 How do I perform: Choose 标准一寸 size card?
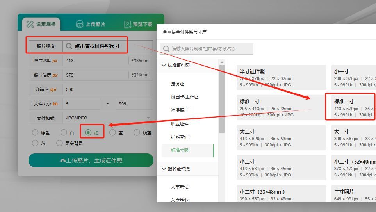(x=281, y=107)
